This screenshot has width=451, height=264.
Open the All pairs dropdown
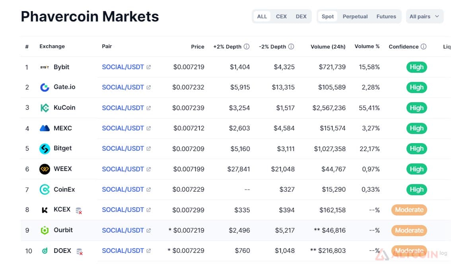[424, 16]
